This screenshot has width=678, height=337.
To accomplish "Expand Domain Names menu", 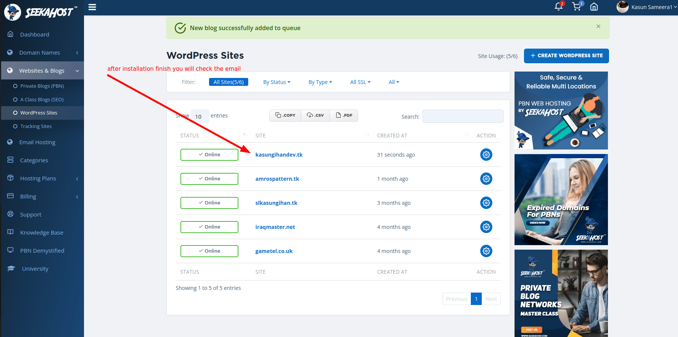I will coord(42,52).
